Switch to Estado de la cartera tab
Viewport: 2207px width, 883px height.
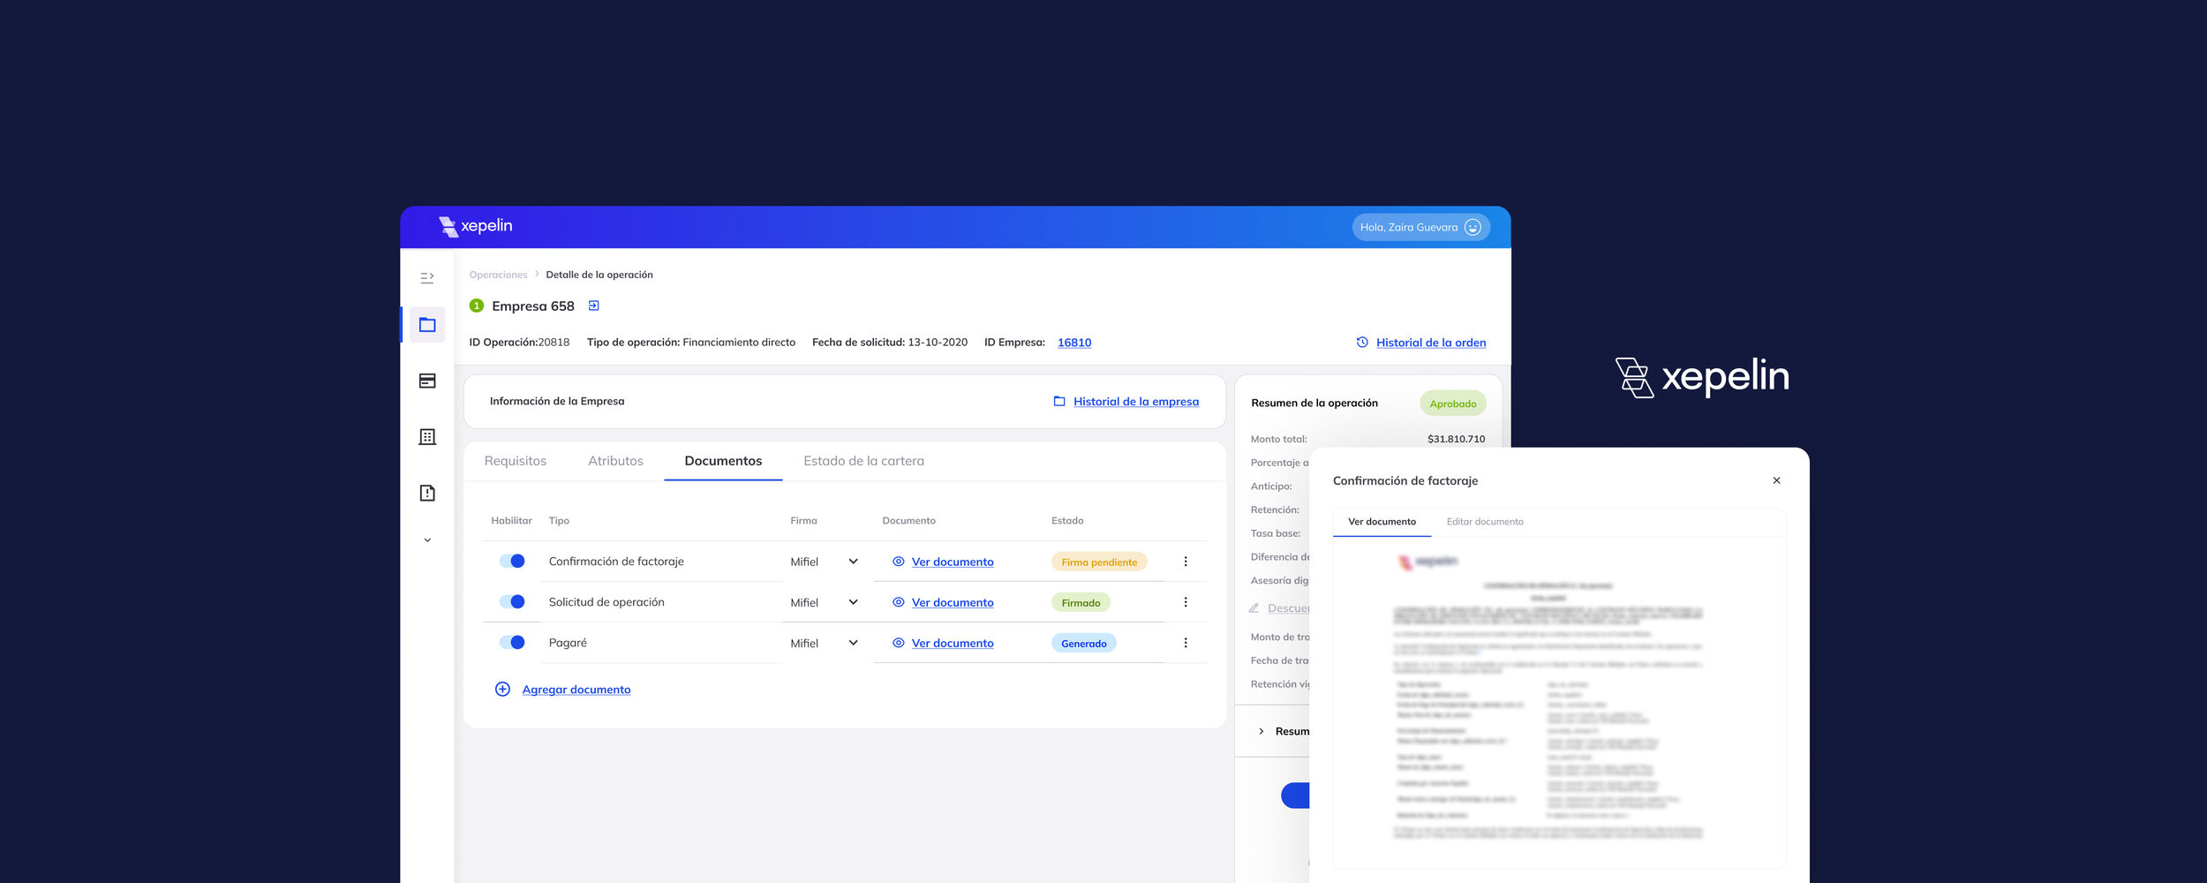click(863, 461)
